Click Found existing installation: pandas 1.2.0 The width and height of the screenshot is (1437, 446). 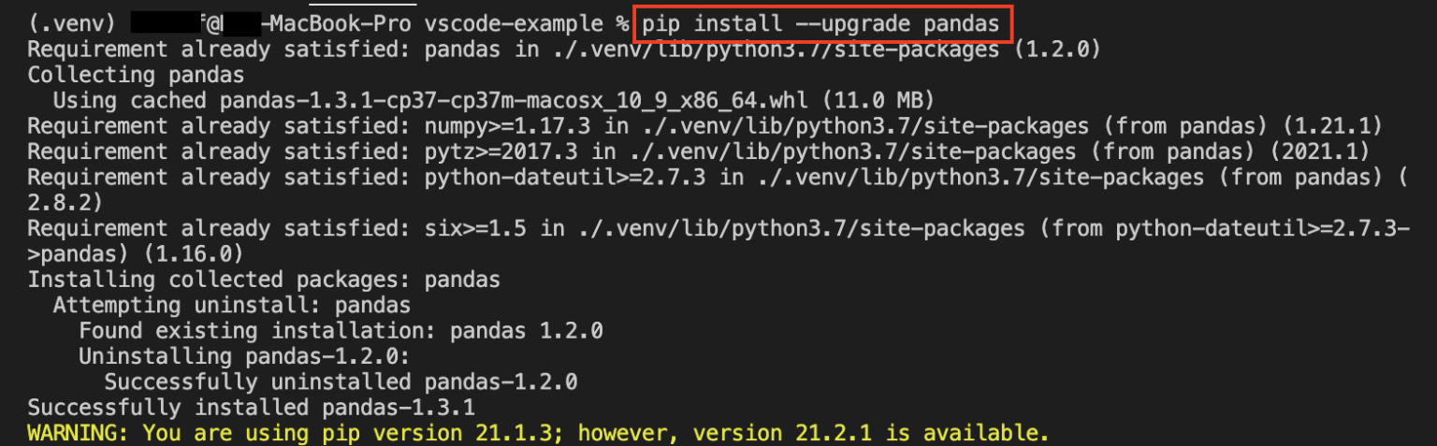[x=341, y=330]
